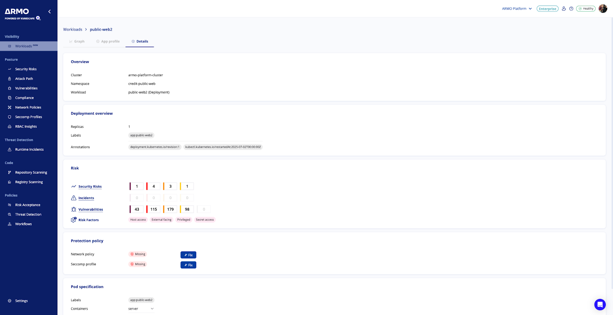
Task: Expand the Containers server dropdown
Action: tap(141, 309)
